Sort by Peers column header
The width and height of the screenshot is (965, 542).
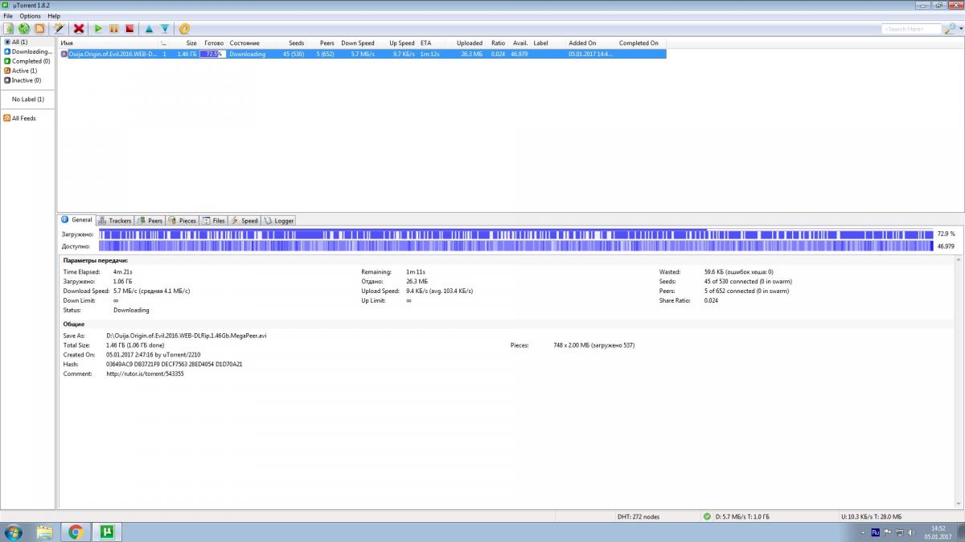326,43
